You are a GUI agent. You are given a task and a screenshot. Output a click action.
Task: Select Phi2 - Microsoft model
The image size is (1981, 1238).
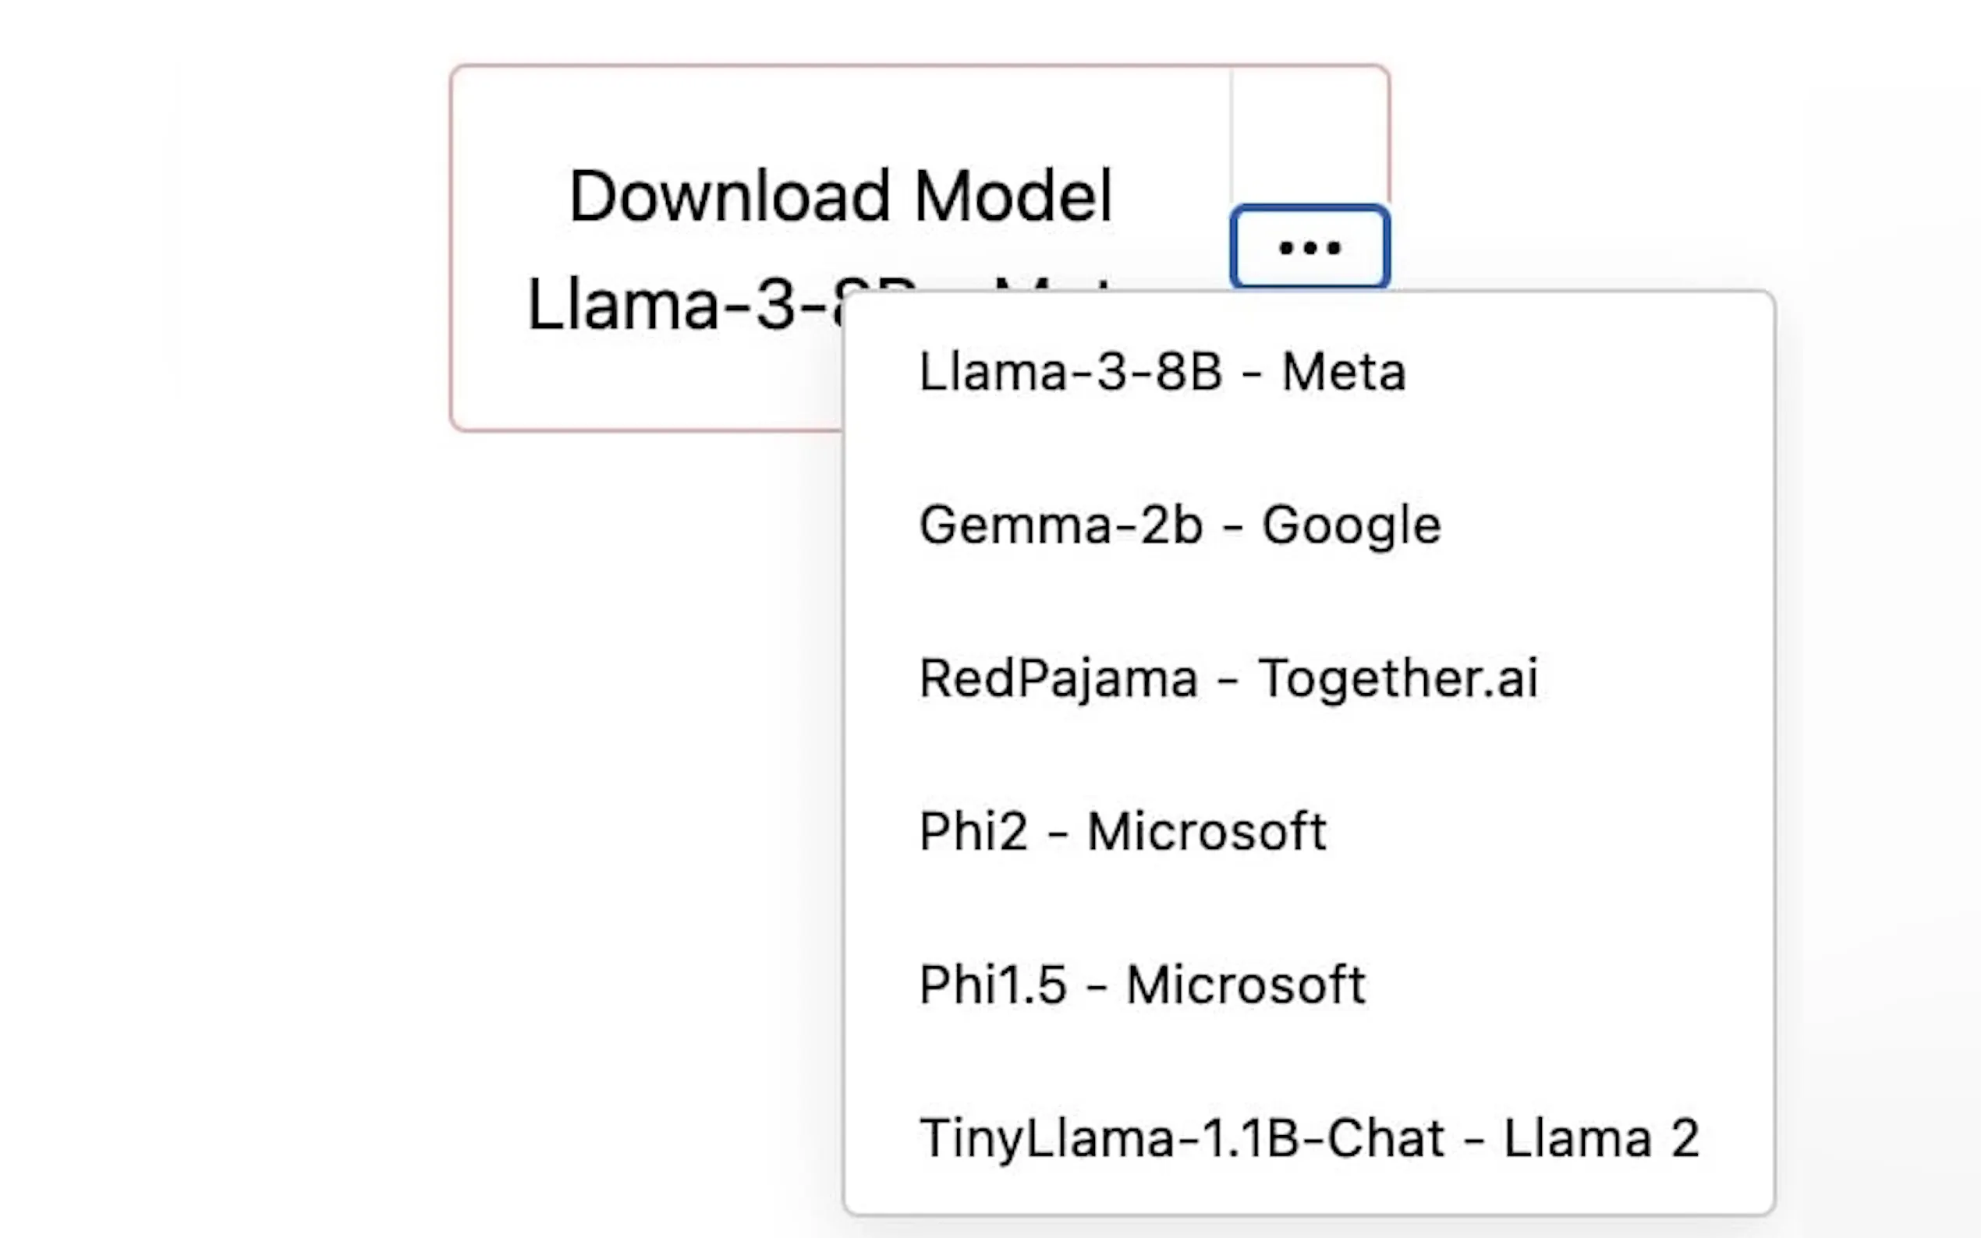coord(1122,831)
